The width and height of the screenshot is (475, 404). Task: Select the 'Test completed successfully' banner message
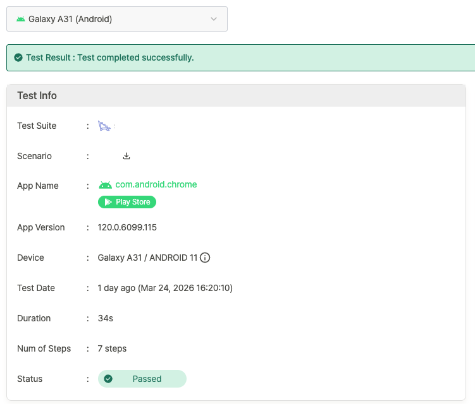109,57
